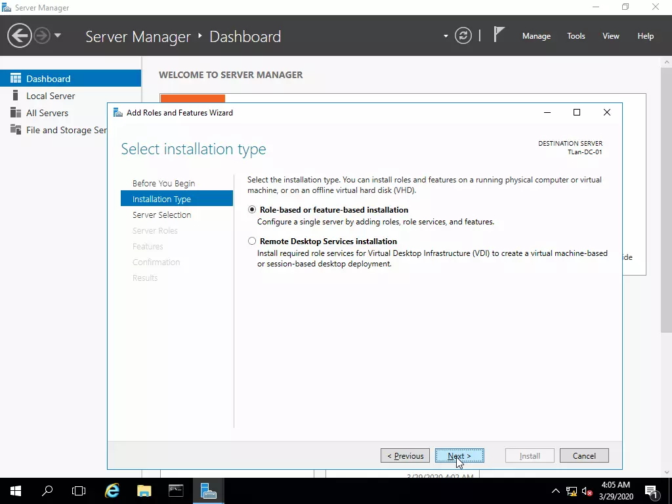Click the Cancel button in wizard

point(584,455)
